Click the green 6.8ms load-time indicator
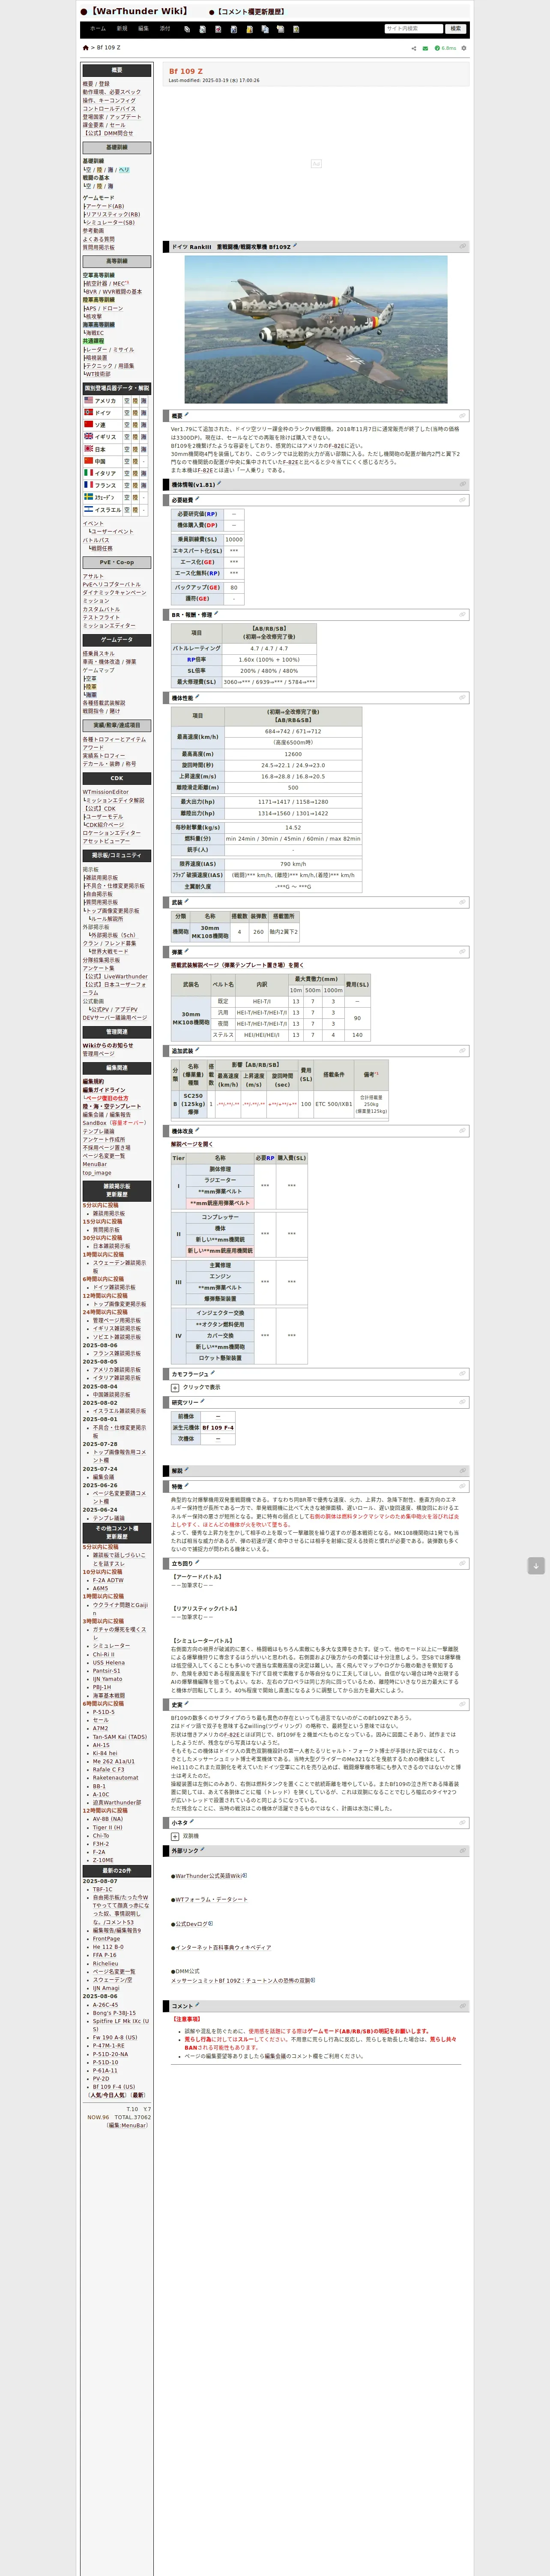550x2576 pixels. click(x=445, y=48)
